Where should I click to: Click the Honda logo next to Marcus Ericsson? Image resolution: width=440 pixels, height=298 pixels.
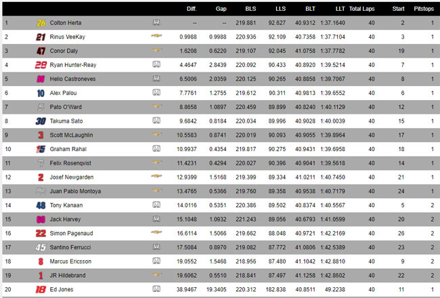(x=156, y=261)
